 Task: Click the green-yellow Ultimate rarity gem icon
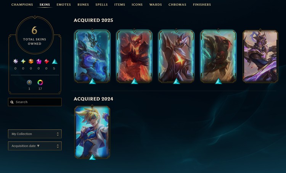(x=23, y=61)
